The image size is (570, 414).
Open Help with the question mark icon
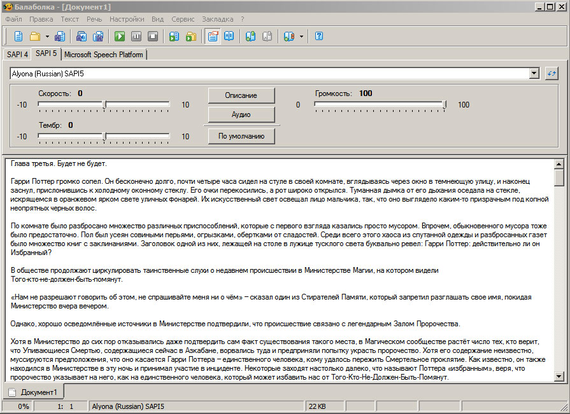pyautogui.click(x=319, y=36)
